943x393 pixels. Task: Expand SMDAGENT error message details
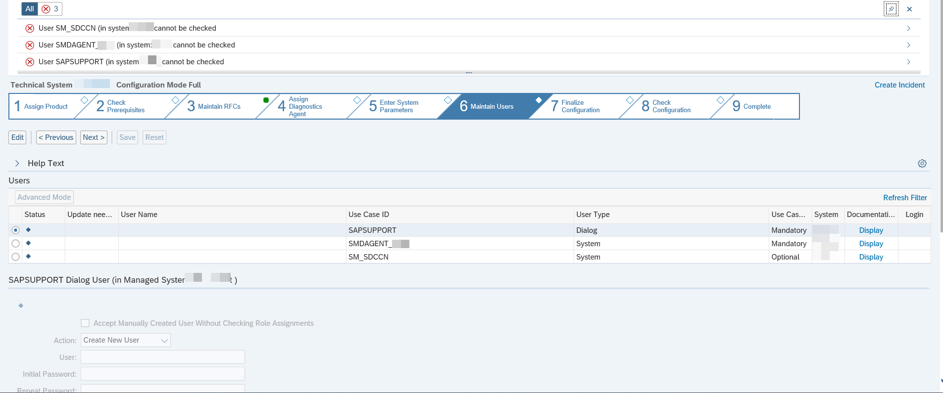(x=908, y=45)
